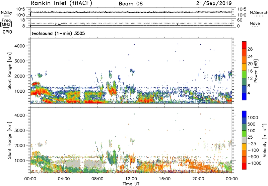Click the 'Beam 08' label
Viewport: 268px width, 186px height.
(131, 4)
